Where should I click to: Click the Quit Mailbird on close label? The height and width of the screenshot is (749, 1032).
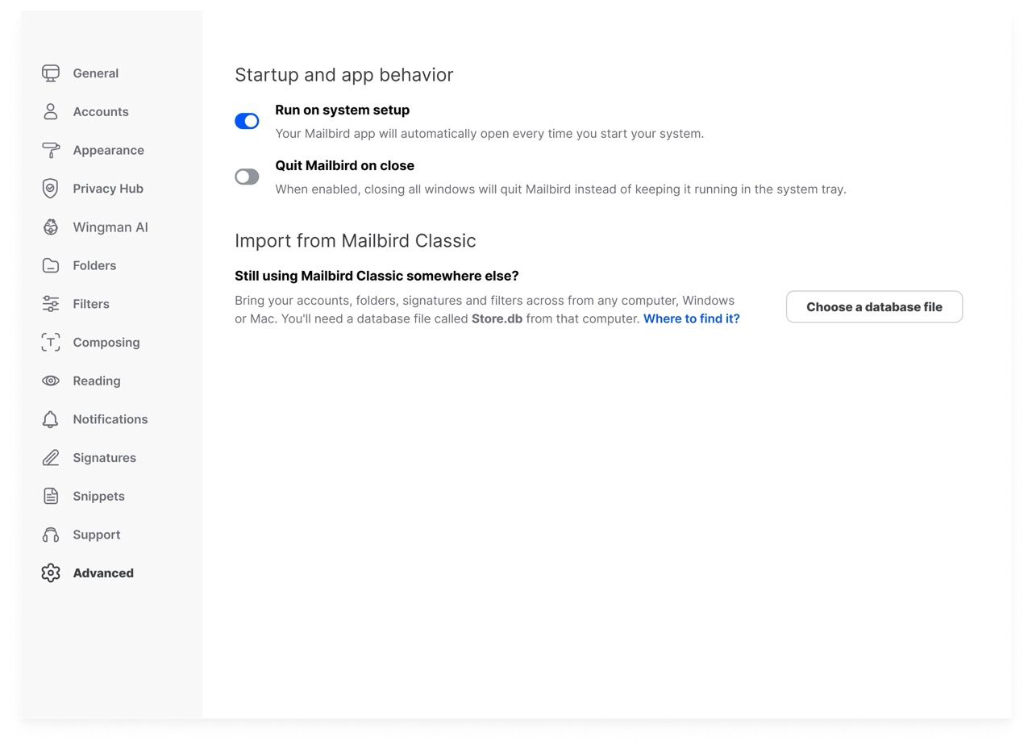(345, 166)
